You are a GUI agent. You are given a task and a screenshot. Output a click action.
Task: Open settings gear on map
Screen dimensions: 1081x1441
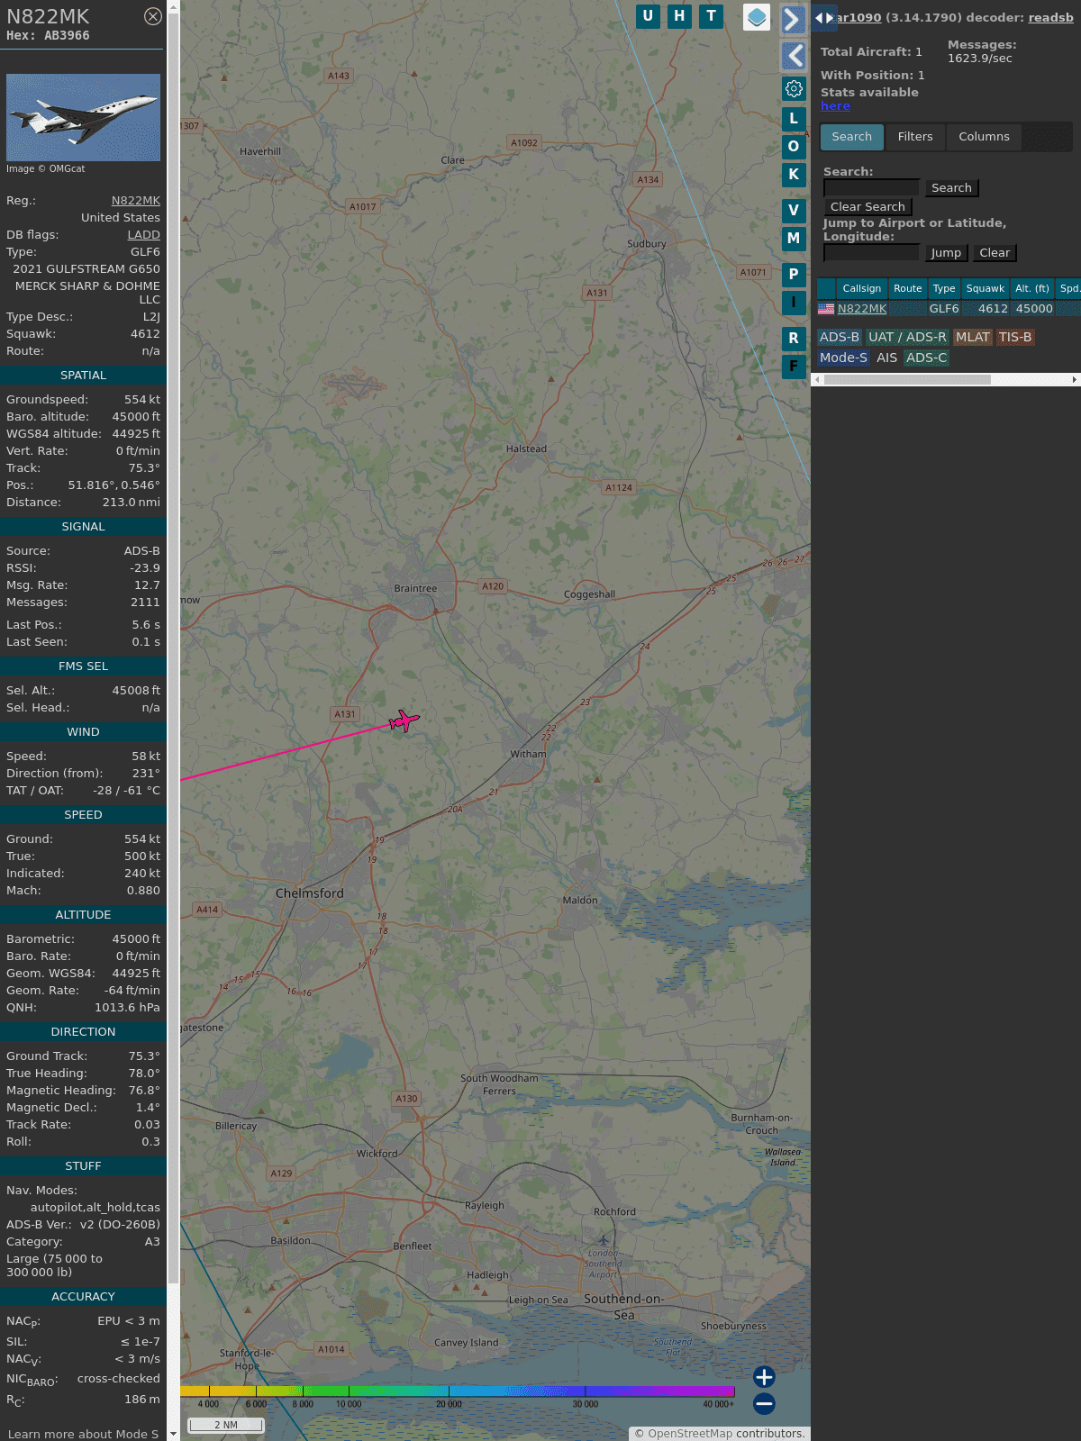[x=794, y=88]
